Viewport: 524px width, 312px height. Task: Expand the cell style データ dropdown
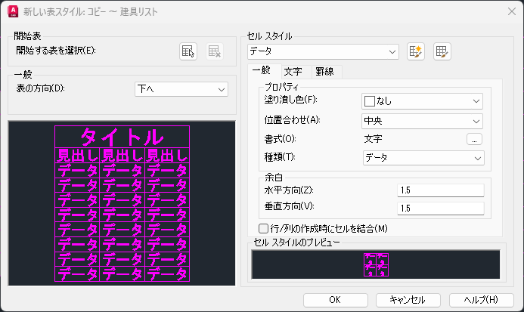[324, 51]
